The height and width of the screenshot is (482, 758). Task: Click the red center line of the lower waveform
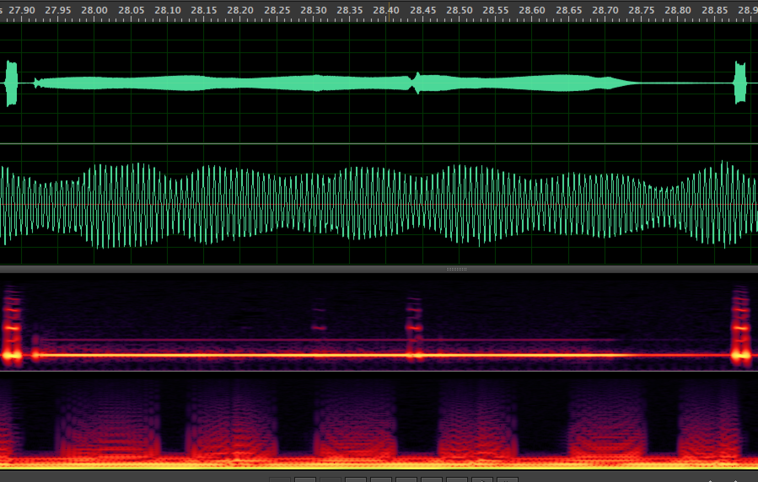pyautogui.click(x=379, y=205)
